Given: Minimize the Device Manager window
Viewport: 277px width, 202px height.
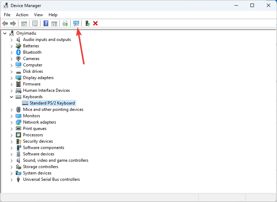Looking at the screenshot, I should click(x=236, y=5).
